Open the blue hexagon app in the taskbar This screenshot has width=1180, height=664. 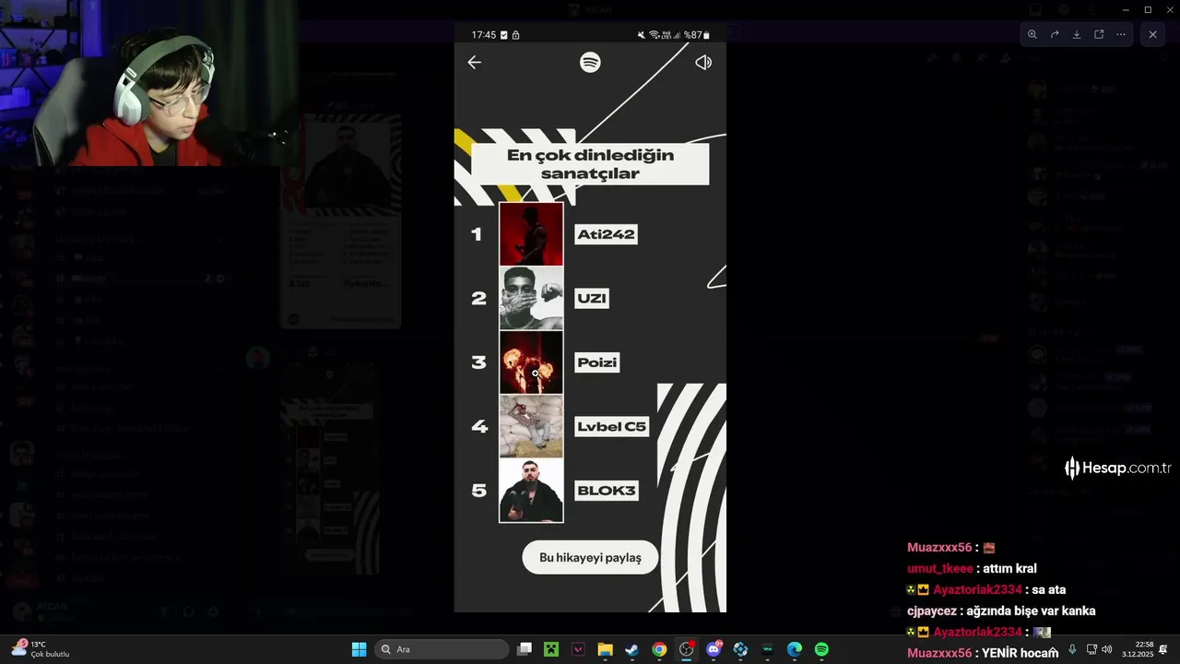point(740,649)
